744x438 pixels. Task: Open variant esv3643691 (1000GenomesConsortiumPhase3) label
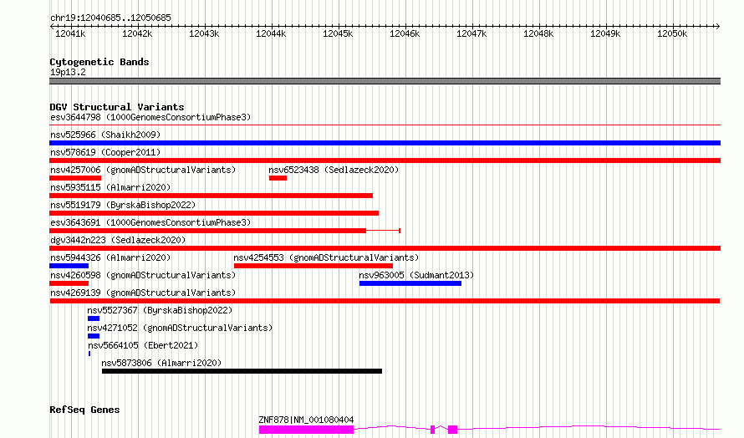coord(150,222)
